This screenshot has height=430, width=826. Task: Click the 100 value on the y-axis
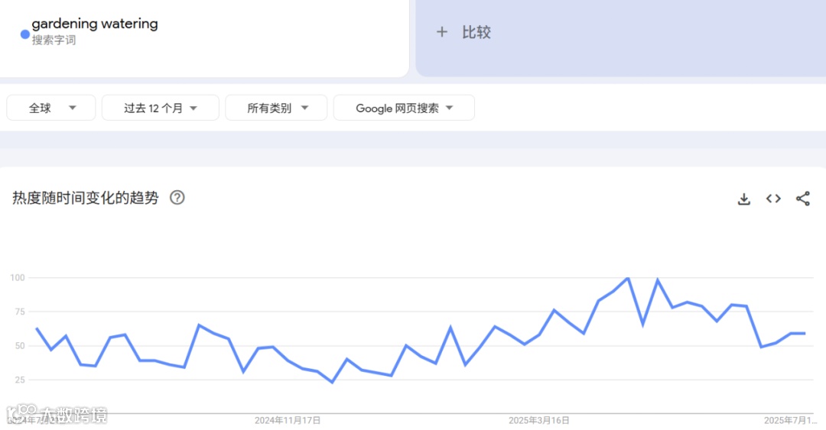coord(18,277)
